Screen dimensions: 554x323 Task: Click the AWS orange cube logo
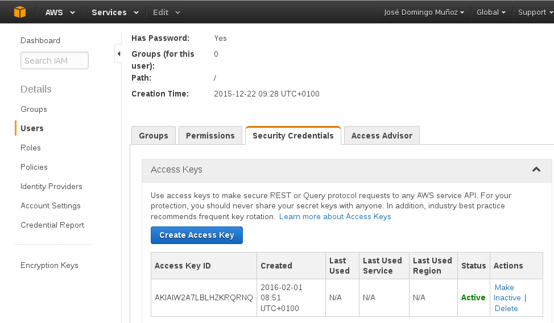20,12
